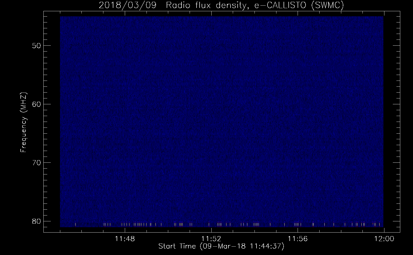Click the plot title '2018/03/09 Radio flux density, e-CALLISTO (SWMC)'

pos(221,5)
